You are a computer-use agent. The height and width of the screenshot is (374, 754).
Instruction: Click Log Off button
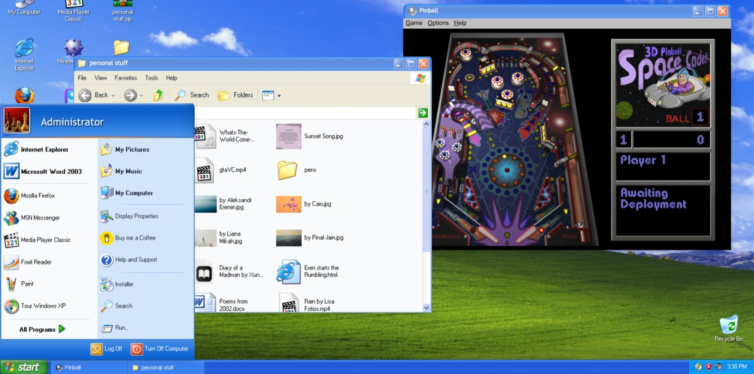(x=106, y=348)
